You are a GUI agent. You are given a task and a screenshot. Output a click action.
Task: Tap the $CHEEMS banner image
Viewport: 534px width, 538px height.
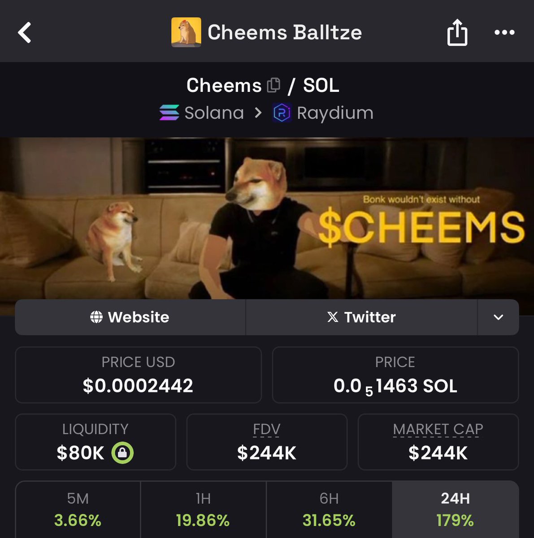[267, 218]
